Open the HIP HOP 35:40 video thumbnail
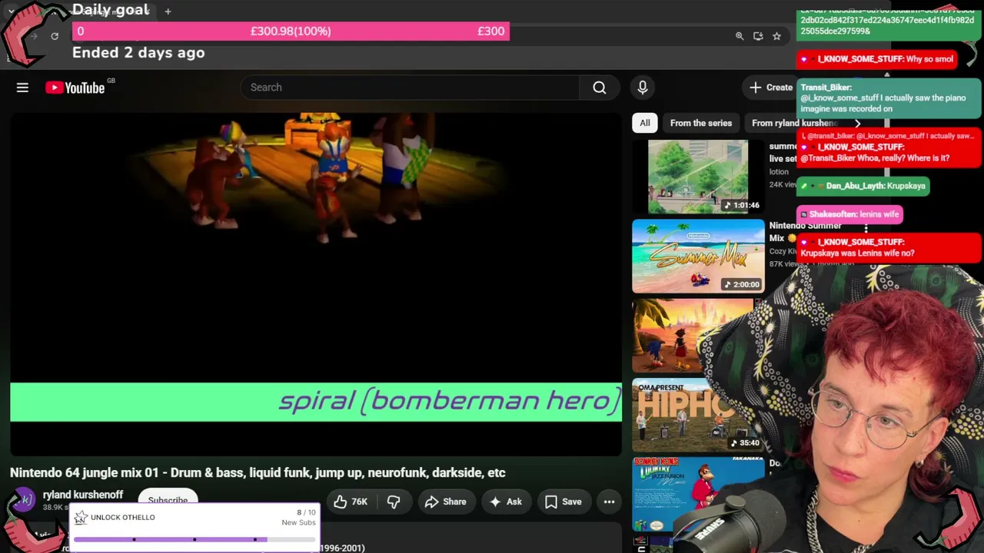This screenshot has height=553, width=984. (698, 415)
